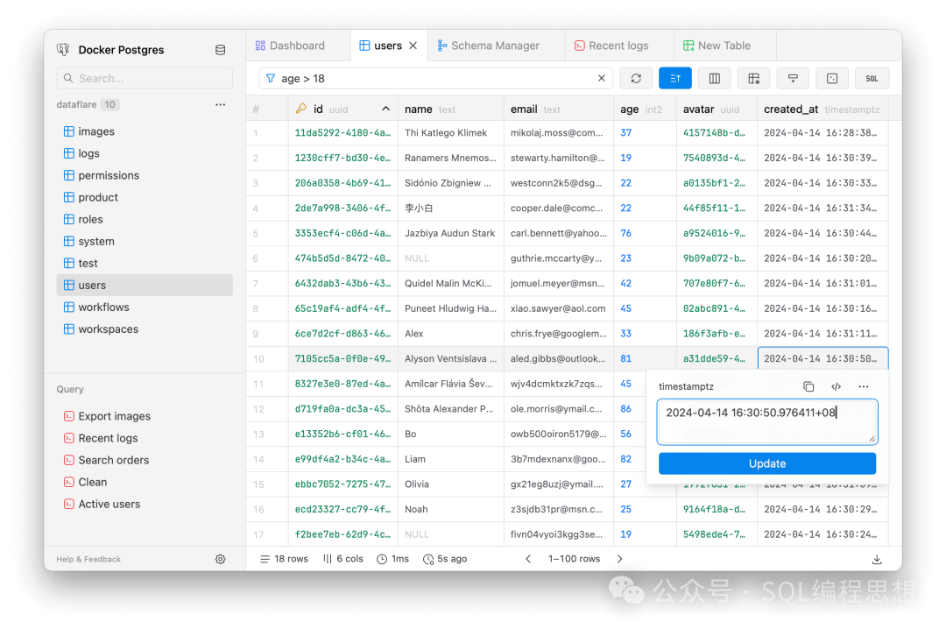Image resolution: width=946 pixels, height=629 pixels.
Task: Click the SQL button in toolbar
Action: click(x=872, y=78)
